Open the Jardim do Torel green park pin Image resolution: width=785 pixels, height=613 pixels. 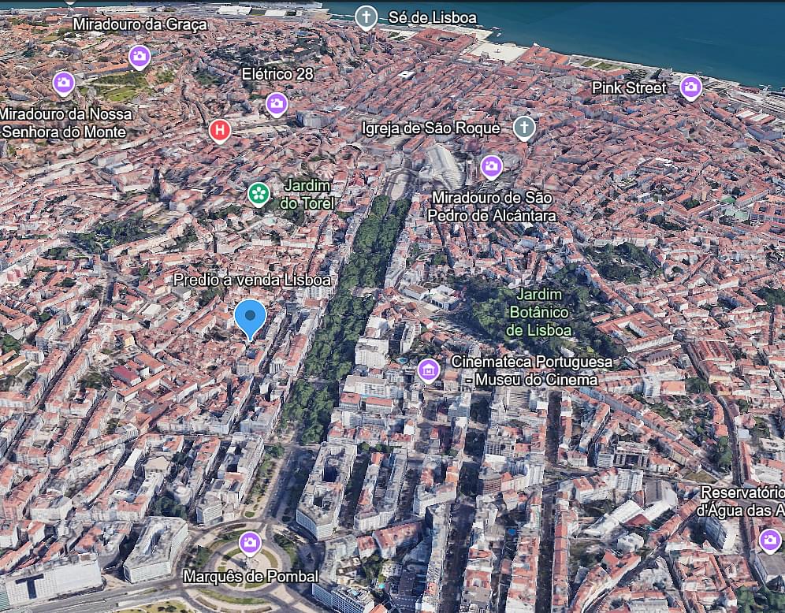[259, 194]
